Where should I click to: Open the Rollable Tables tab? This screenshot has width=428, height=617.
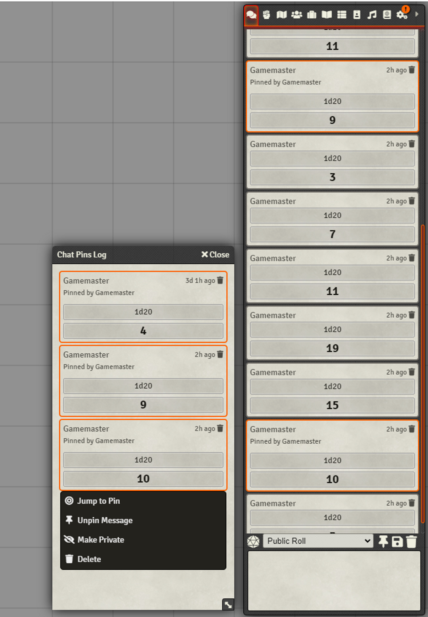point(342,15)
